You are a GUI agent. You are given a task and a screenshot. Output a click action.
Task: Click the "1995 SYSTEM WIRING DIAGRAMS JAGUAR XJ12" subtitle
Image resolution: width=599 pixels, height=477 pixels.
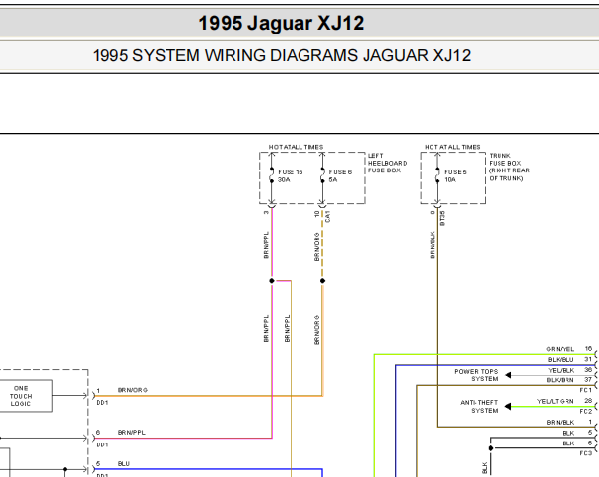coord(282,55)
